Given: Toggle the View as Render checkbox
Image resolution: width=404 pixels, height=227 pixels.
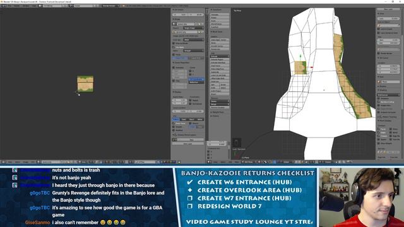Looking at the screenshot, I should click(174, 44).
